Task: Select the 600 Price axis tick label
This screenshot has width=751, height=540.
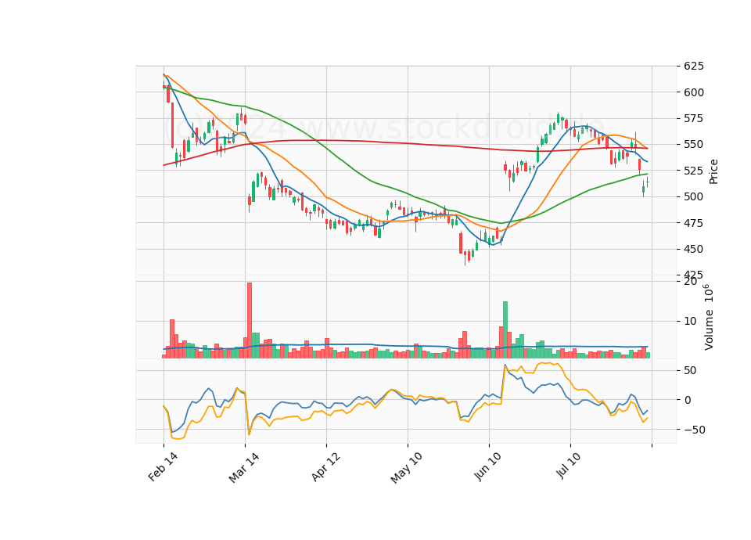Action: click(694, 92)
